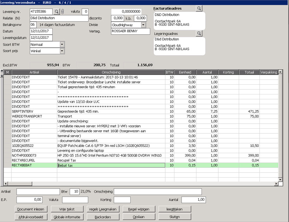This screenshot has height=222, width=289.
Task: Click the Bebat tax description cell
Action: tap(111, 165)
